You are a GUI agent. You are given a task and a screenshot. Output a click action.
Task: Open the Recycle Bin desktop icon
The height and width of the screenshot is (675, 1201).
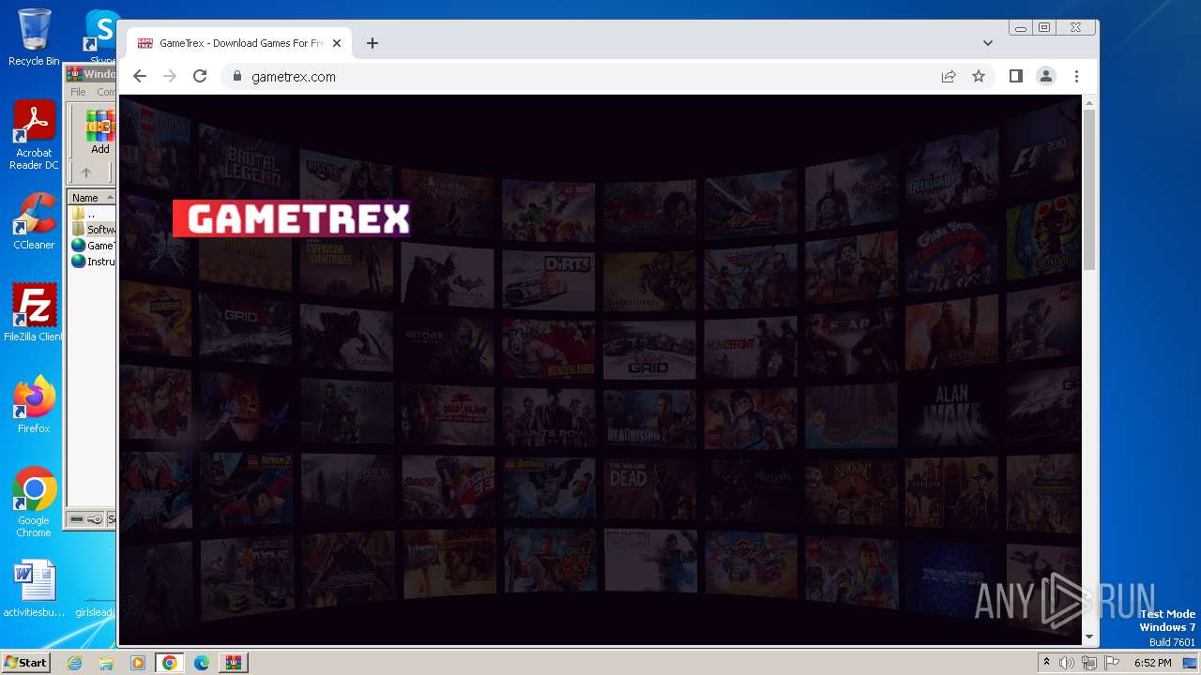pos(34,37)
